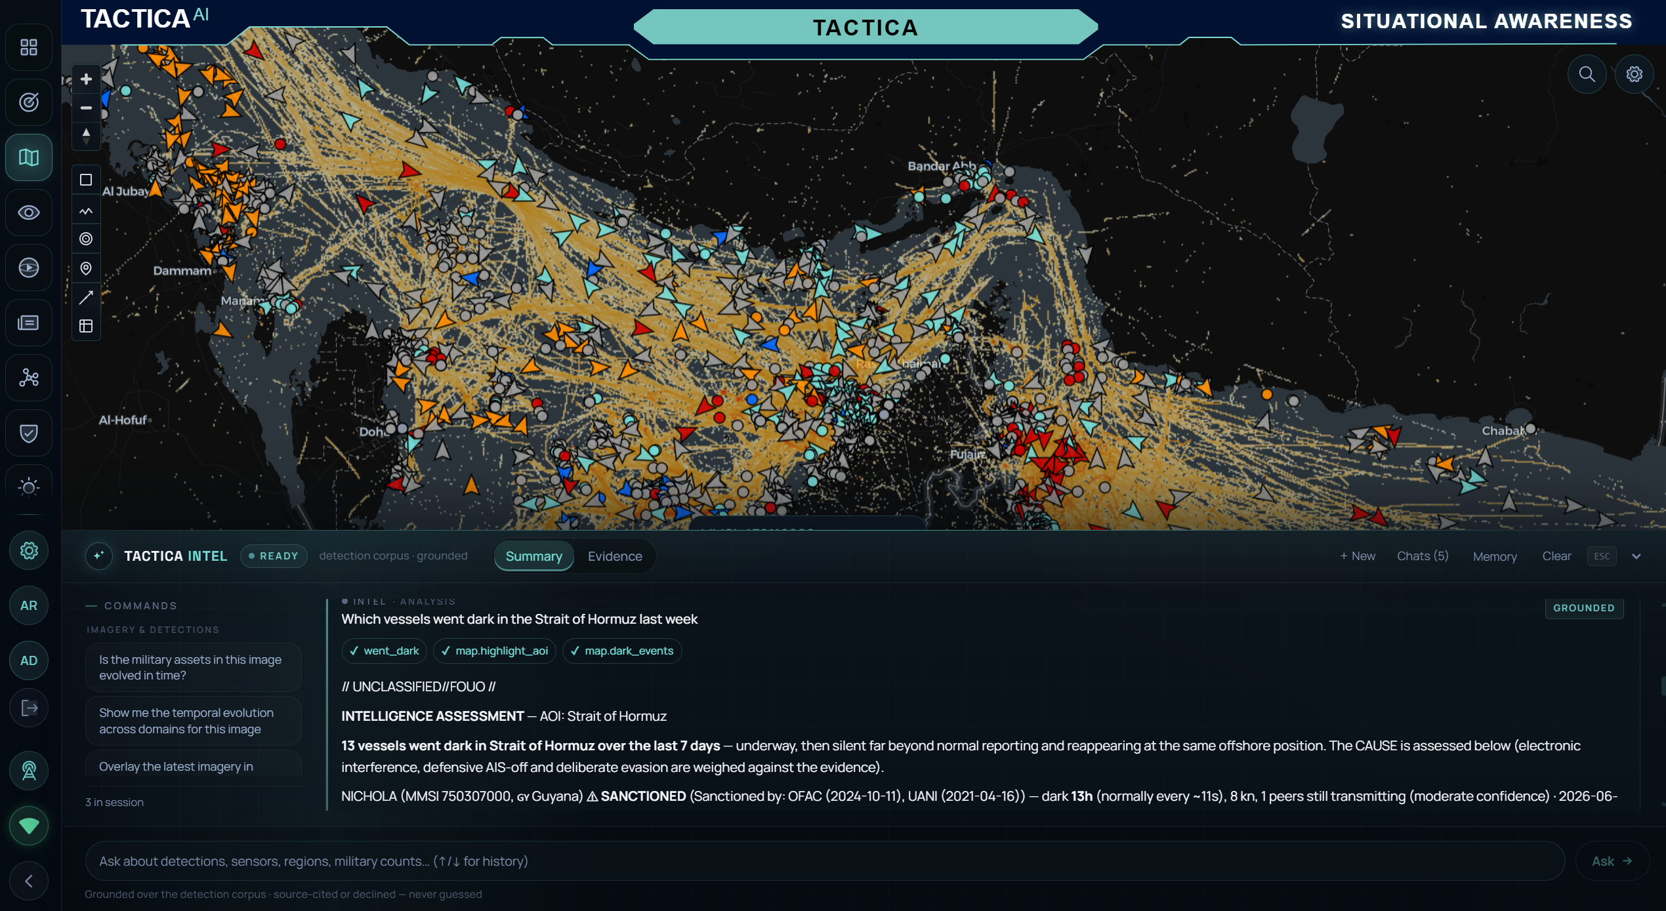
Task: Open the table layout map tool
Action: click(86, 326)
